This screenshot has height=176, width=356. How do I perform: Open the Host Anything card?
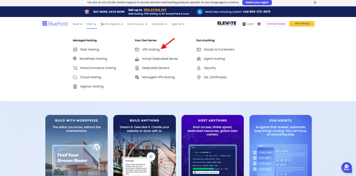[x=212, y=145]
